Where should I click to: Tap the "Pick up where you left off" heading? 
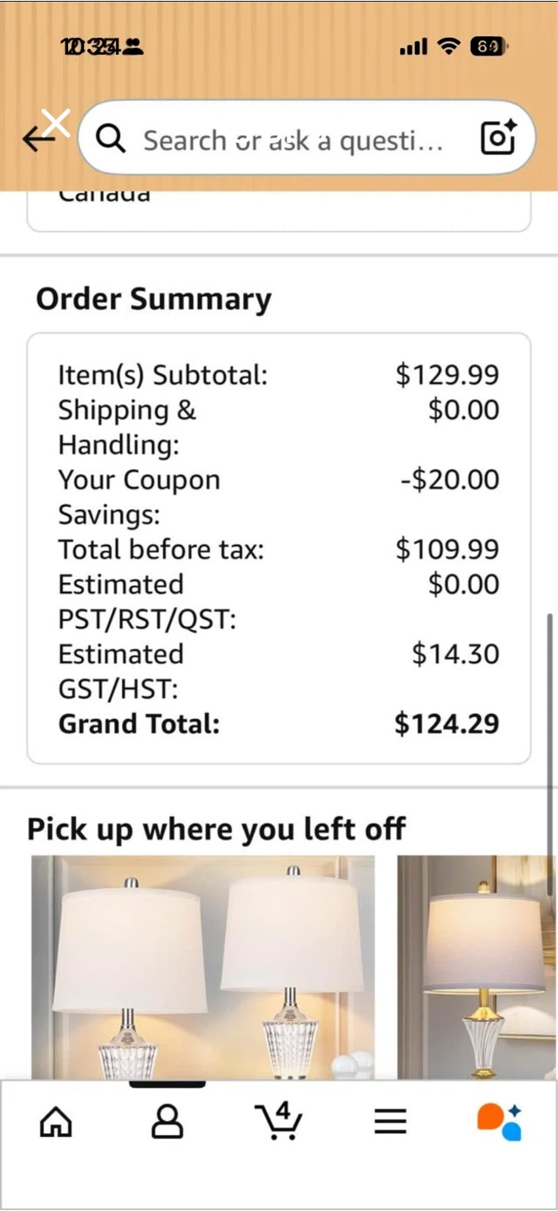(x=216, y=829)
